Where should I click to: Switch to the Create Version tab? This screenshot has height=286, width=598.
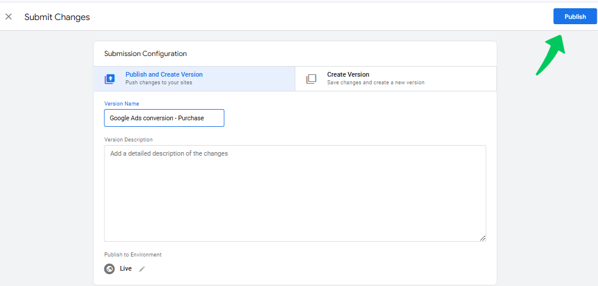[x=396, y=78]
